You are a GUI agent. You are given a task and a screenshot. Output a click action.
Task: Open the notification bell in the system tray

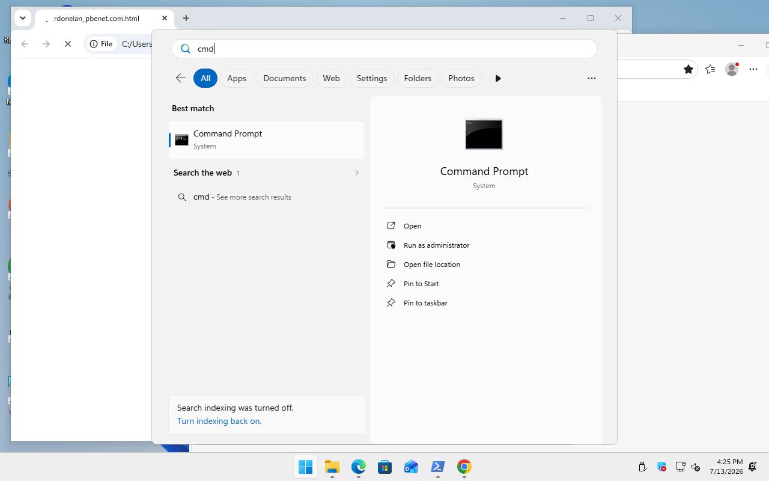point(753,467)
